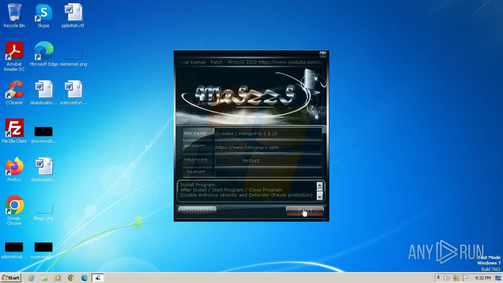
Task: Open the Windows Start menu
Action: (x=11, y=278)
